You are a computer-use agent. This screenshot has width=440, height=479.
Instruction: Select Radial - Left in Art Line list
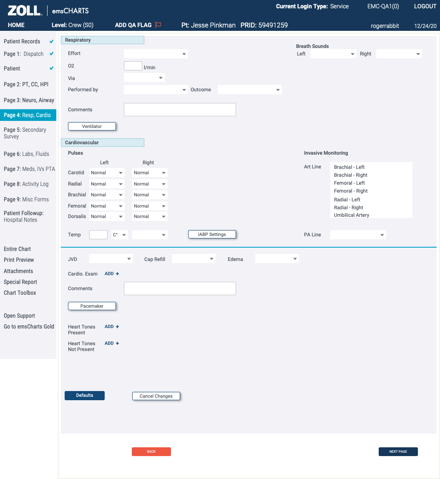tap(347, 200)
